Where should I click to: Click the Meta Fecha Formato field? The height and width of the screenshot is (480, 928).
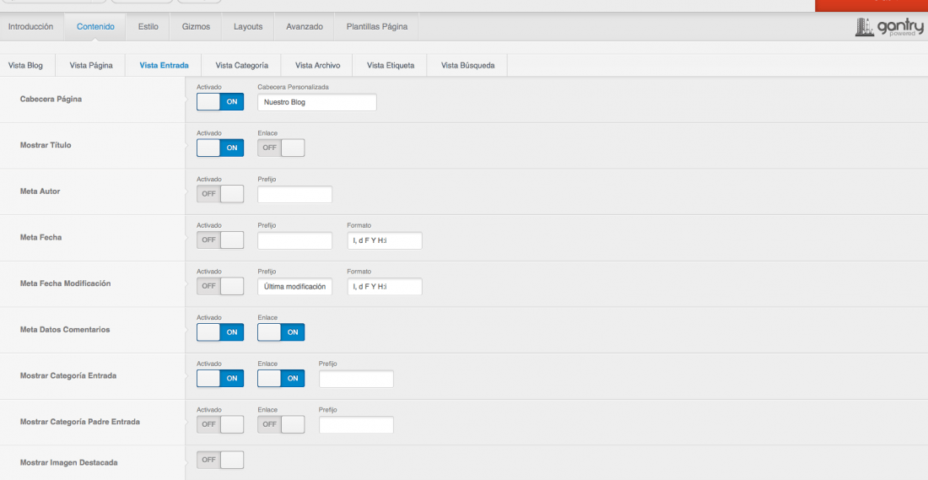pos(385,240)
